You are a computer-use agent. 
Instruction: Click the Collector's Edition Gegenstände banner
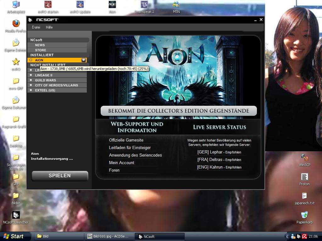[179, 111]
